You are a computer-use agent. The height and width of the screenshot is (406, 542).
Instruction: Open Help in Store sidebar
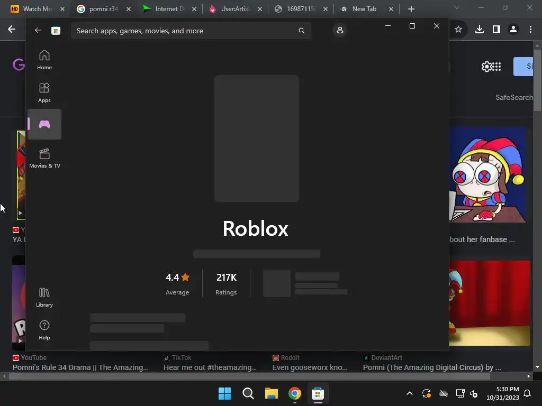44,330
